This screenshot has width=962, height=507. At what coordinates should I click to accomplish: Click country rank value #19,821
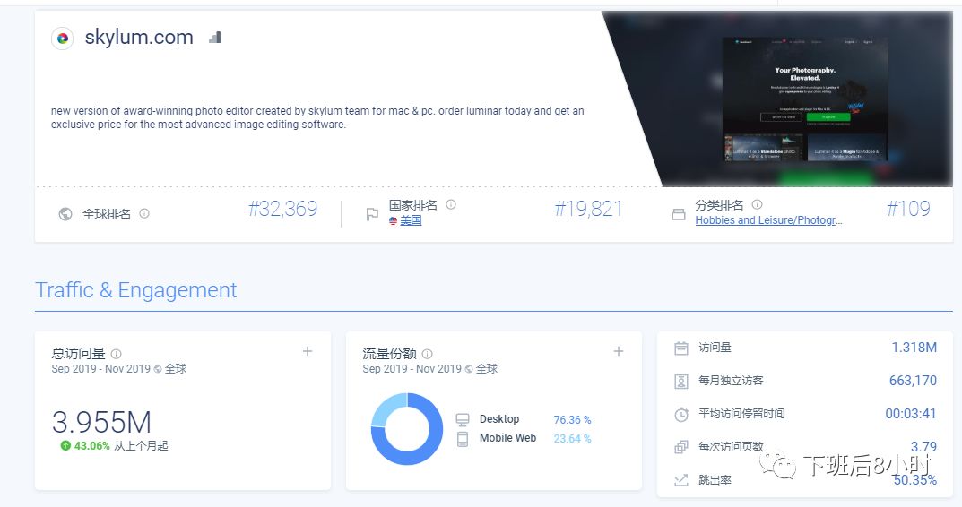pyautogui.click(x=588, y=209)
